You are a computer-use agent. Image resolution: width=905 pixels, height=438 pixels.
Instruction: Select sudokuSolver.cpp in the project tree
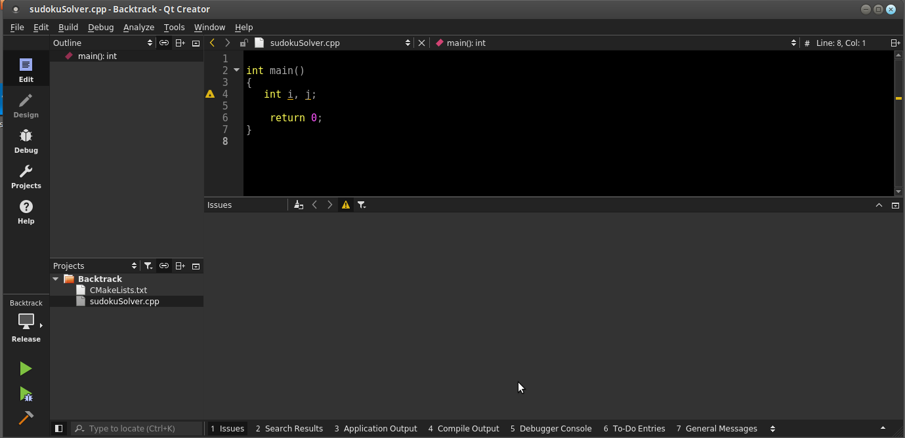pos(124,301)
